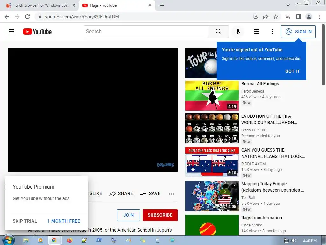Select the Flags - YouTube tab
Image resolution: width=326 pixels, height=245 pixels.
(x=117, y=5)
